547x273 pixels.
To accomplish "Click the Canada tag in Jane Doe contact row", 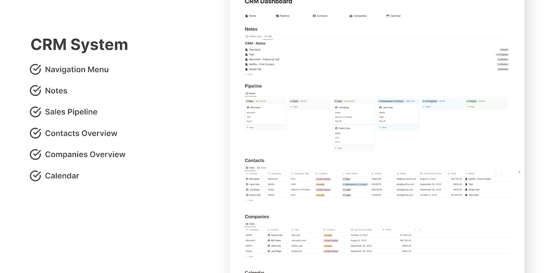I will tap(320, 184).
